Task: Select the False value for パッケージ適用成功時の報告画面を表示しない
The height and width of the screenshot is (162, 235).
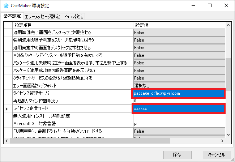Action: (179, 71)
